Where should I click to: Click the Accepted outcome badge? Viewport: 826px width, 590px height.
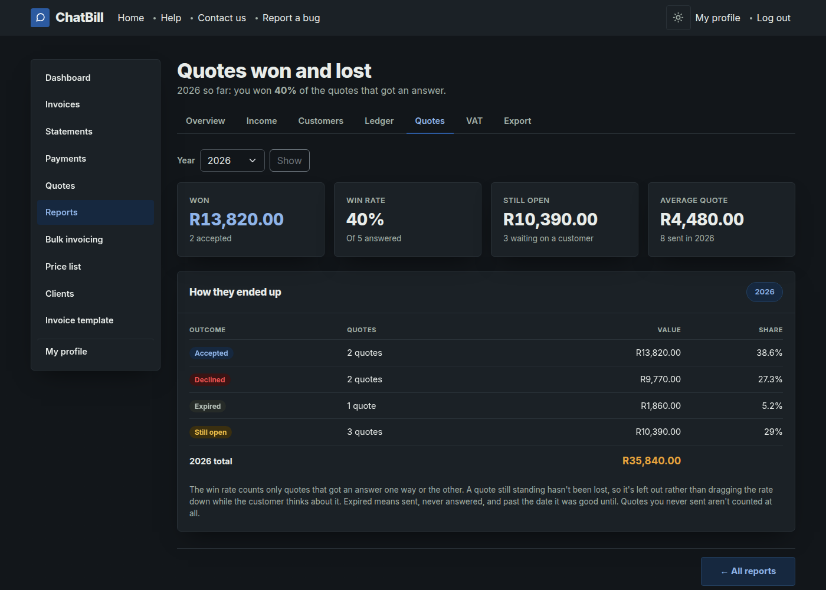(x=211, y=353)
